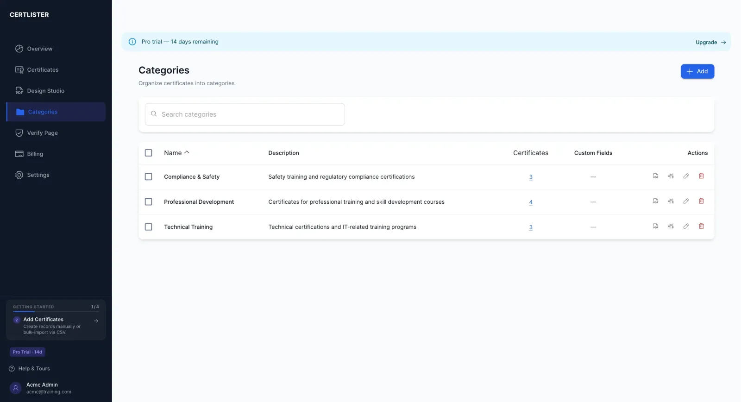Click 'Safety training and regulatory compliance certifications' text

click(x=341, y=177)
